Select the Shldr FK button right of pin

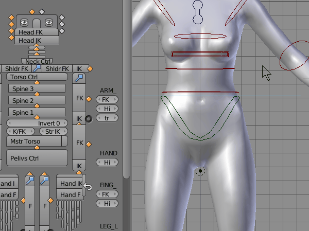(x=57, y=69)
